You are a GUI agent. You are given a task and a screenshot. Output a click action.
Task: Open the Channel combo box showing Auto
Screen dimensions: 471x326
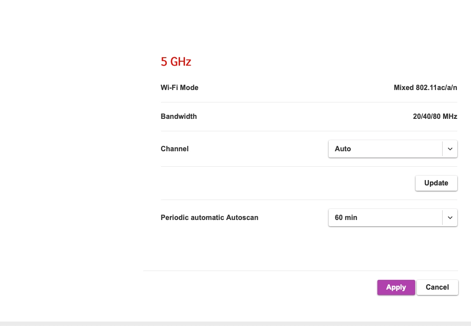(385, 149)
